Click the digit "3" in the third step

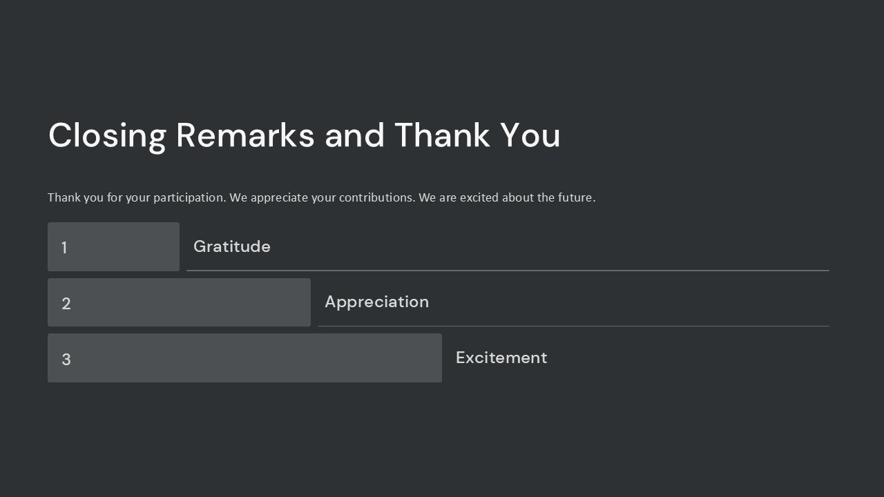pos(66,360)
